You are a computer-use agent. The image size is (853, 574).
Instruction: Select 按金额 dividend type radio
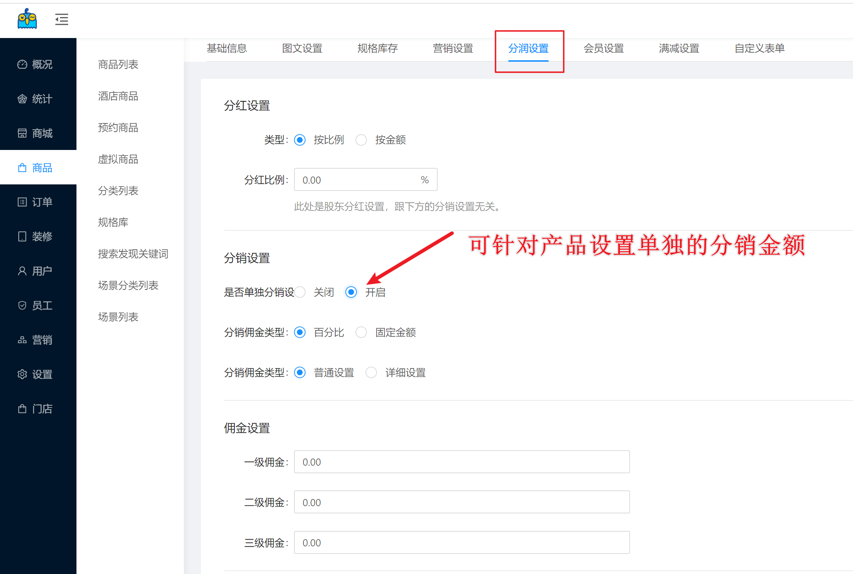click(x=361, y=140)
